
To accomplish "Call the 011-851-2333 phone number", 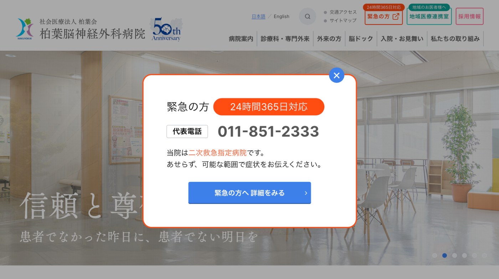I will (268, 131).
